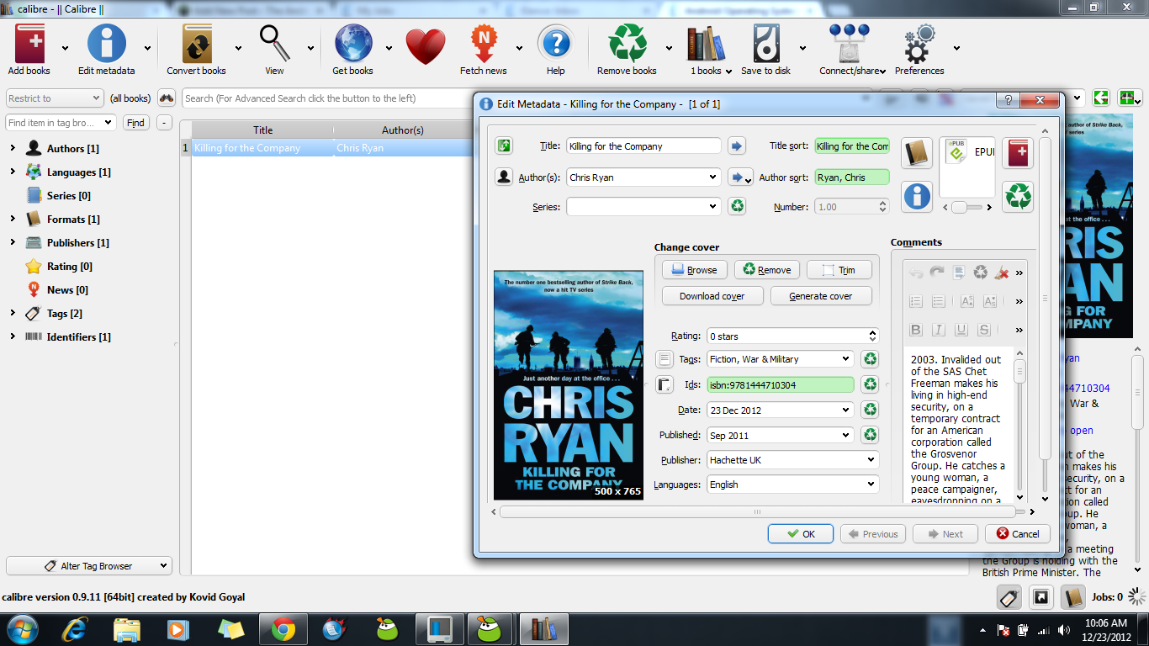This screenshot has height=646, width=1149.
Task: Open the Alter Tag Browser dropdown
Action: tap(89, 566)
